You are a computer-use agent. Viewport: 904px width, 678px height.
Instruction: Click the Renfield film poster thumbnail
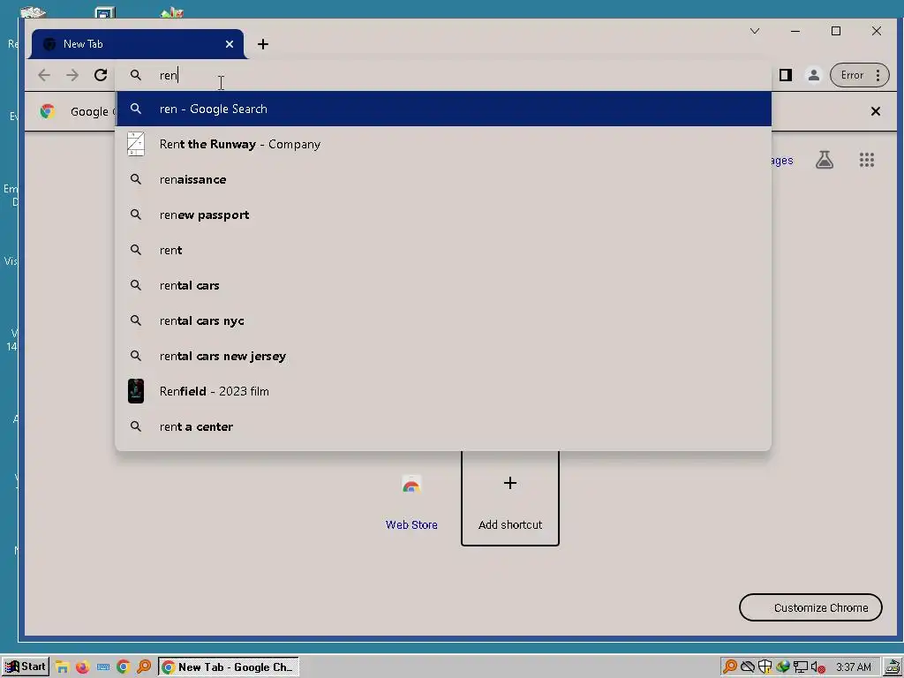(135, 391)
